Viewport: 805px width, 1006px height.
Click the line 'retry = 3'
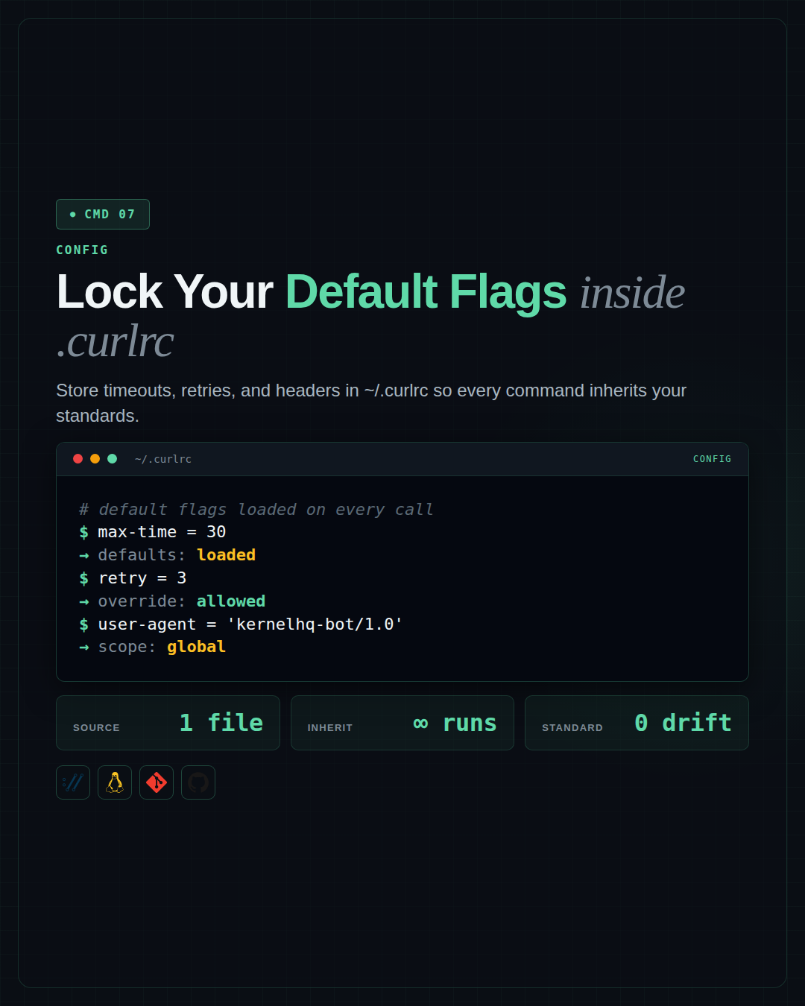pyautogui.click(x=133, y=578)
